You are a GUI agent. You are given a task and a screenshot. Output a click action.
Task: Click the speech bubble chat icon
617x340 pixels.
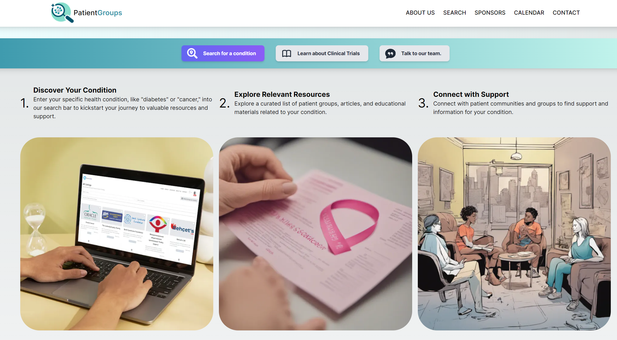click(390, 53)
